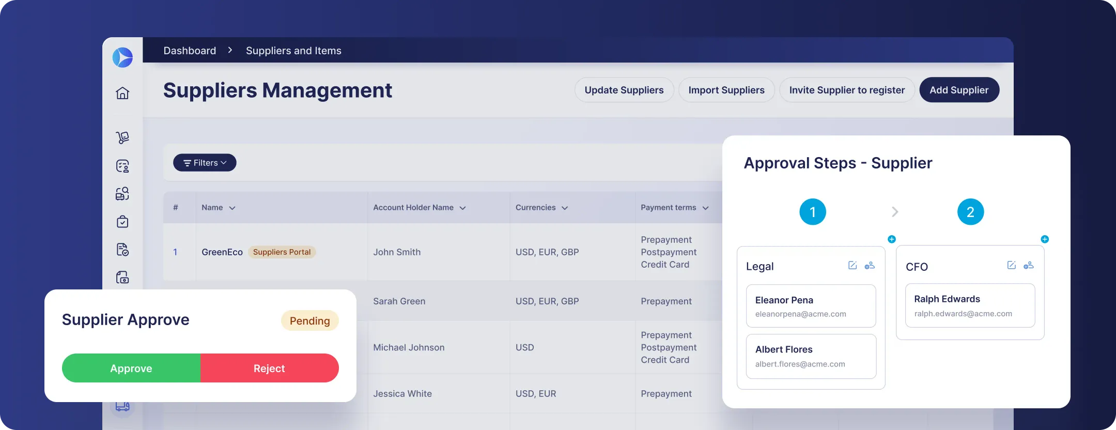Add a step after the Legal card
This screenshot has width=1116, height=430.
(x=892, y=239)
